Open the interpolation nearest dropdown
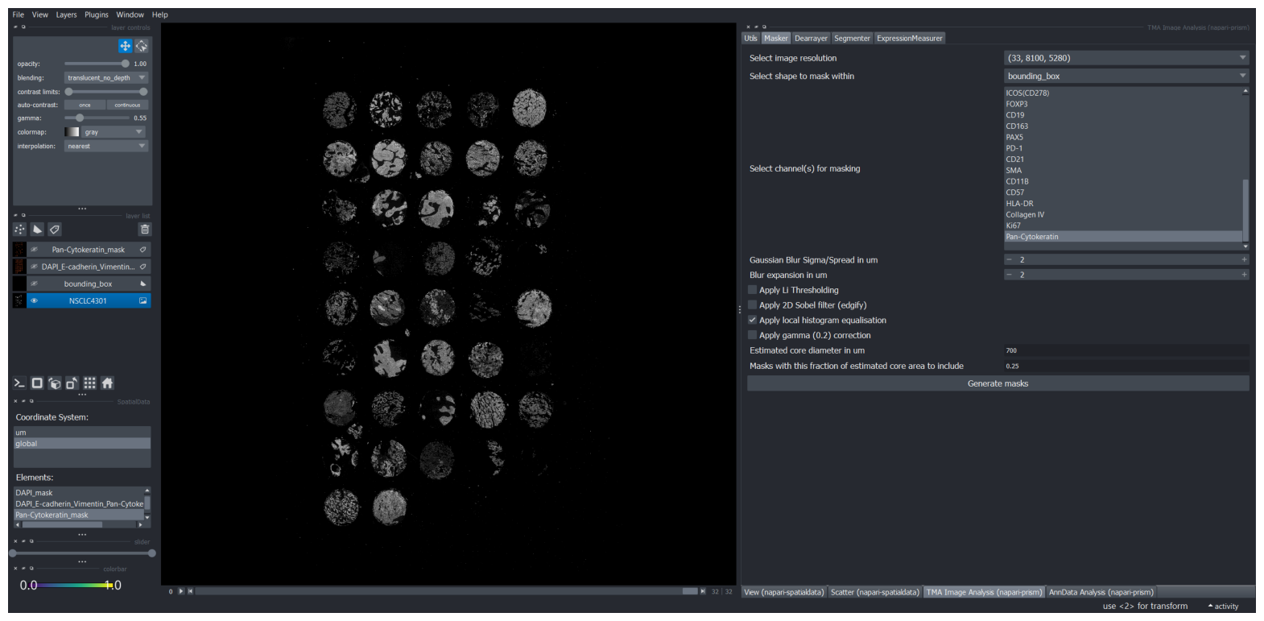 click(x=106, y=146)
